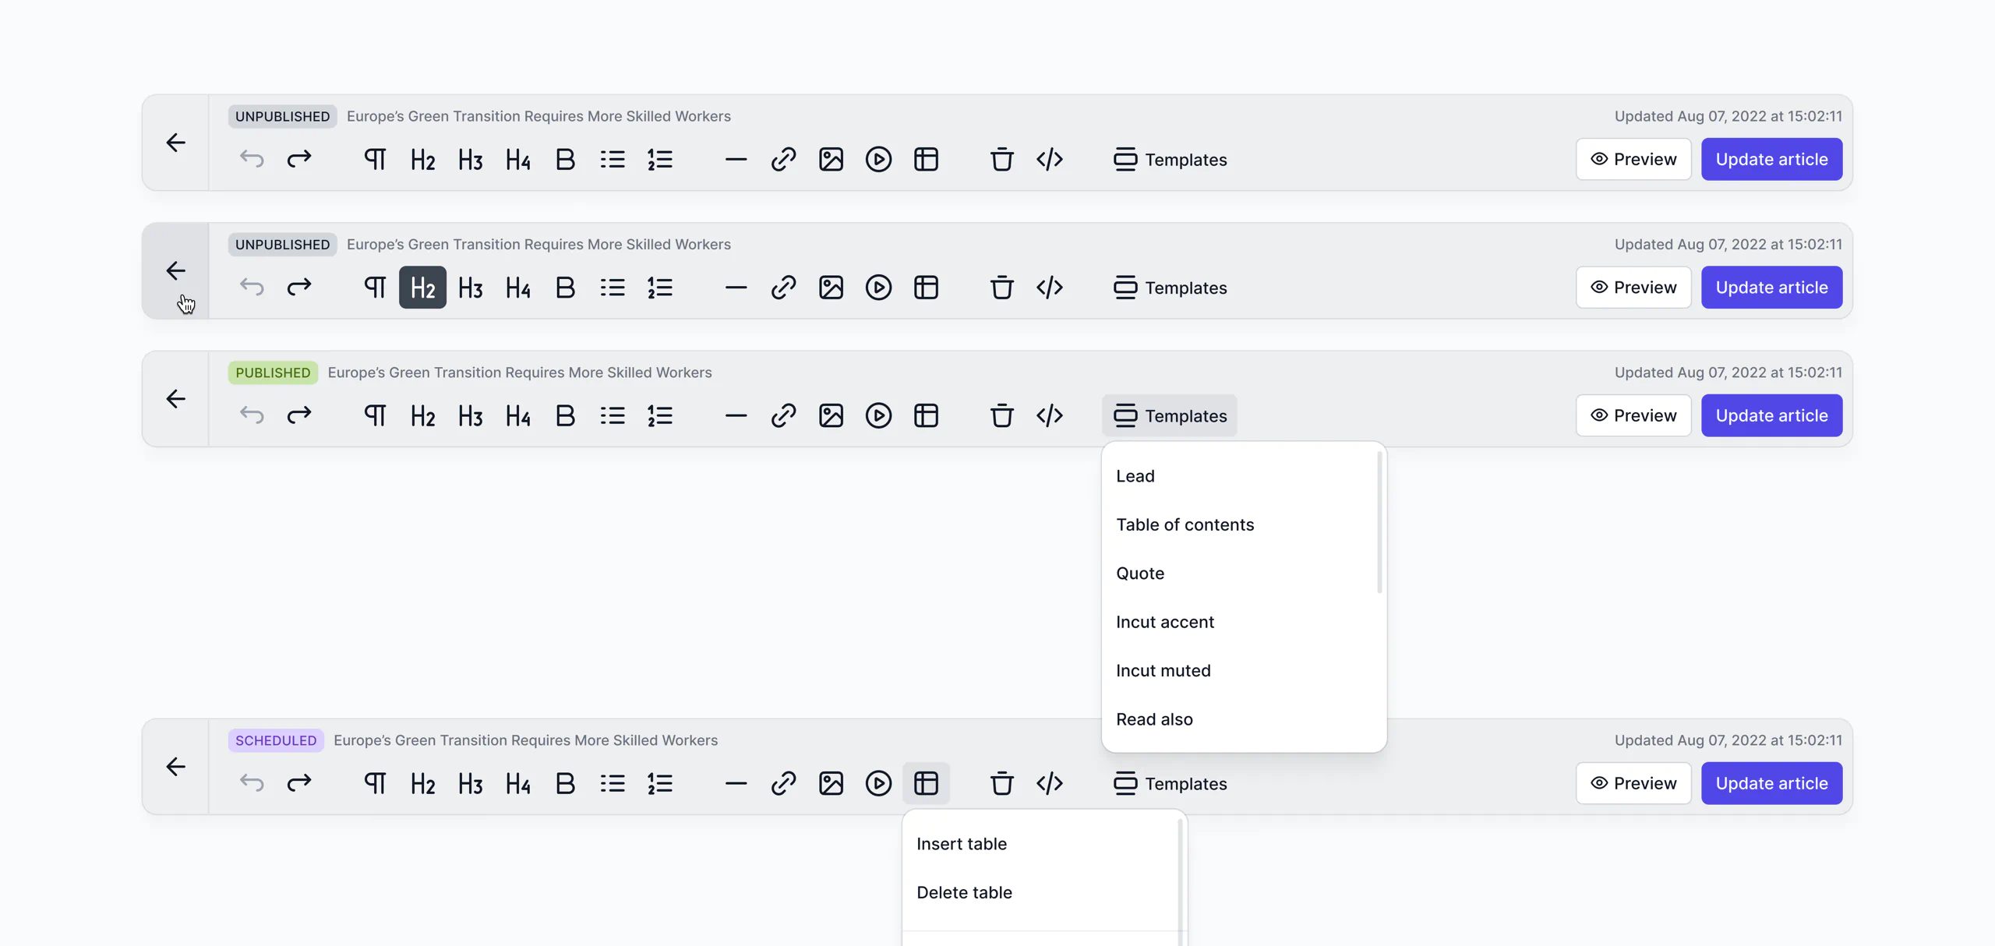Choose Table of contents template
1995x946 pixels.
(1185, 525)
